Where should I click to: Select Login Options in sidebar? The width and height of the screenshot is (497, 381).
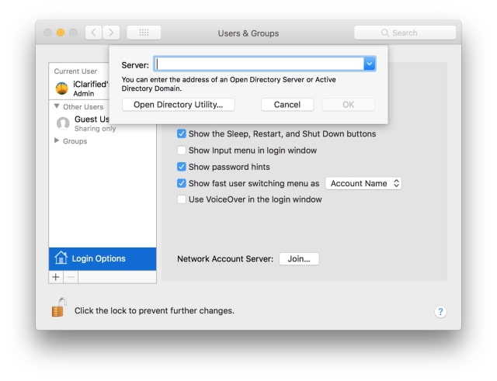(x=103, y=258)
